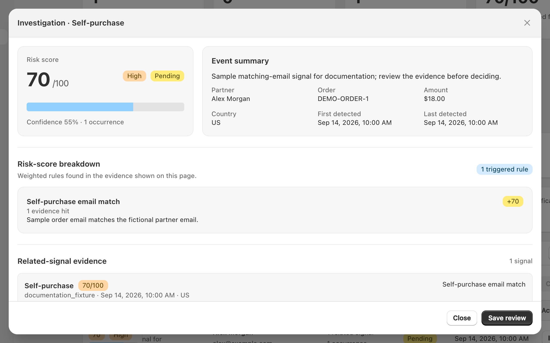
Task: Click the order value DEMO-ORDER-1
Action: (x=343, y=99)
